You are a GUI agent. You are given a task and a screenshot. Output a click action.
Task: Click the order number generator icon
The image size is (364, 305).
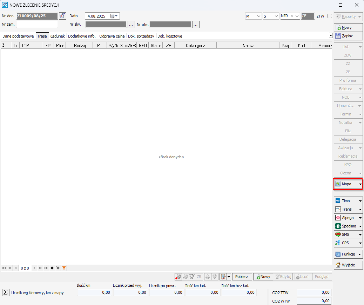(62, 16)
